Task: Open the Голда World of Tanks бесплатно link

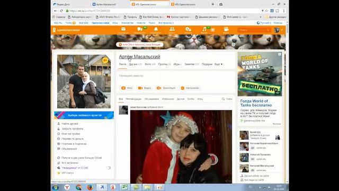Action: click(256, 103)
